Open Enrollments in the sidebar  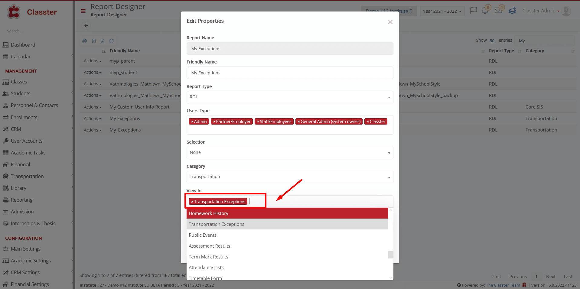click(x=24, y=117)
